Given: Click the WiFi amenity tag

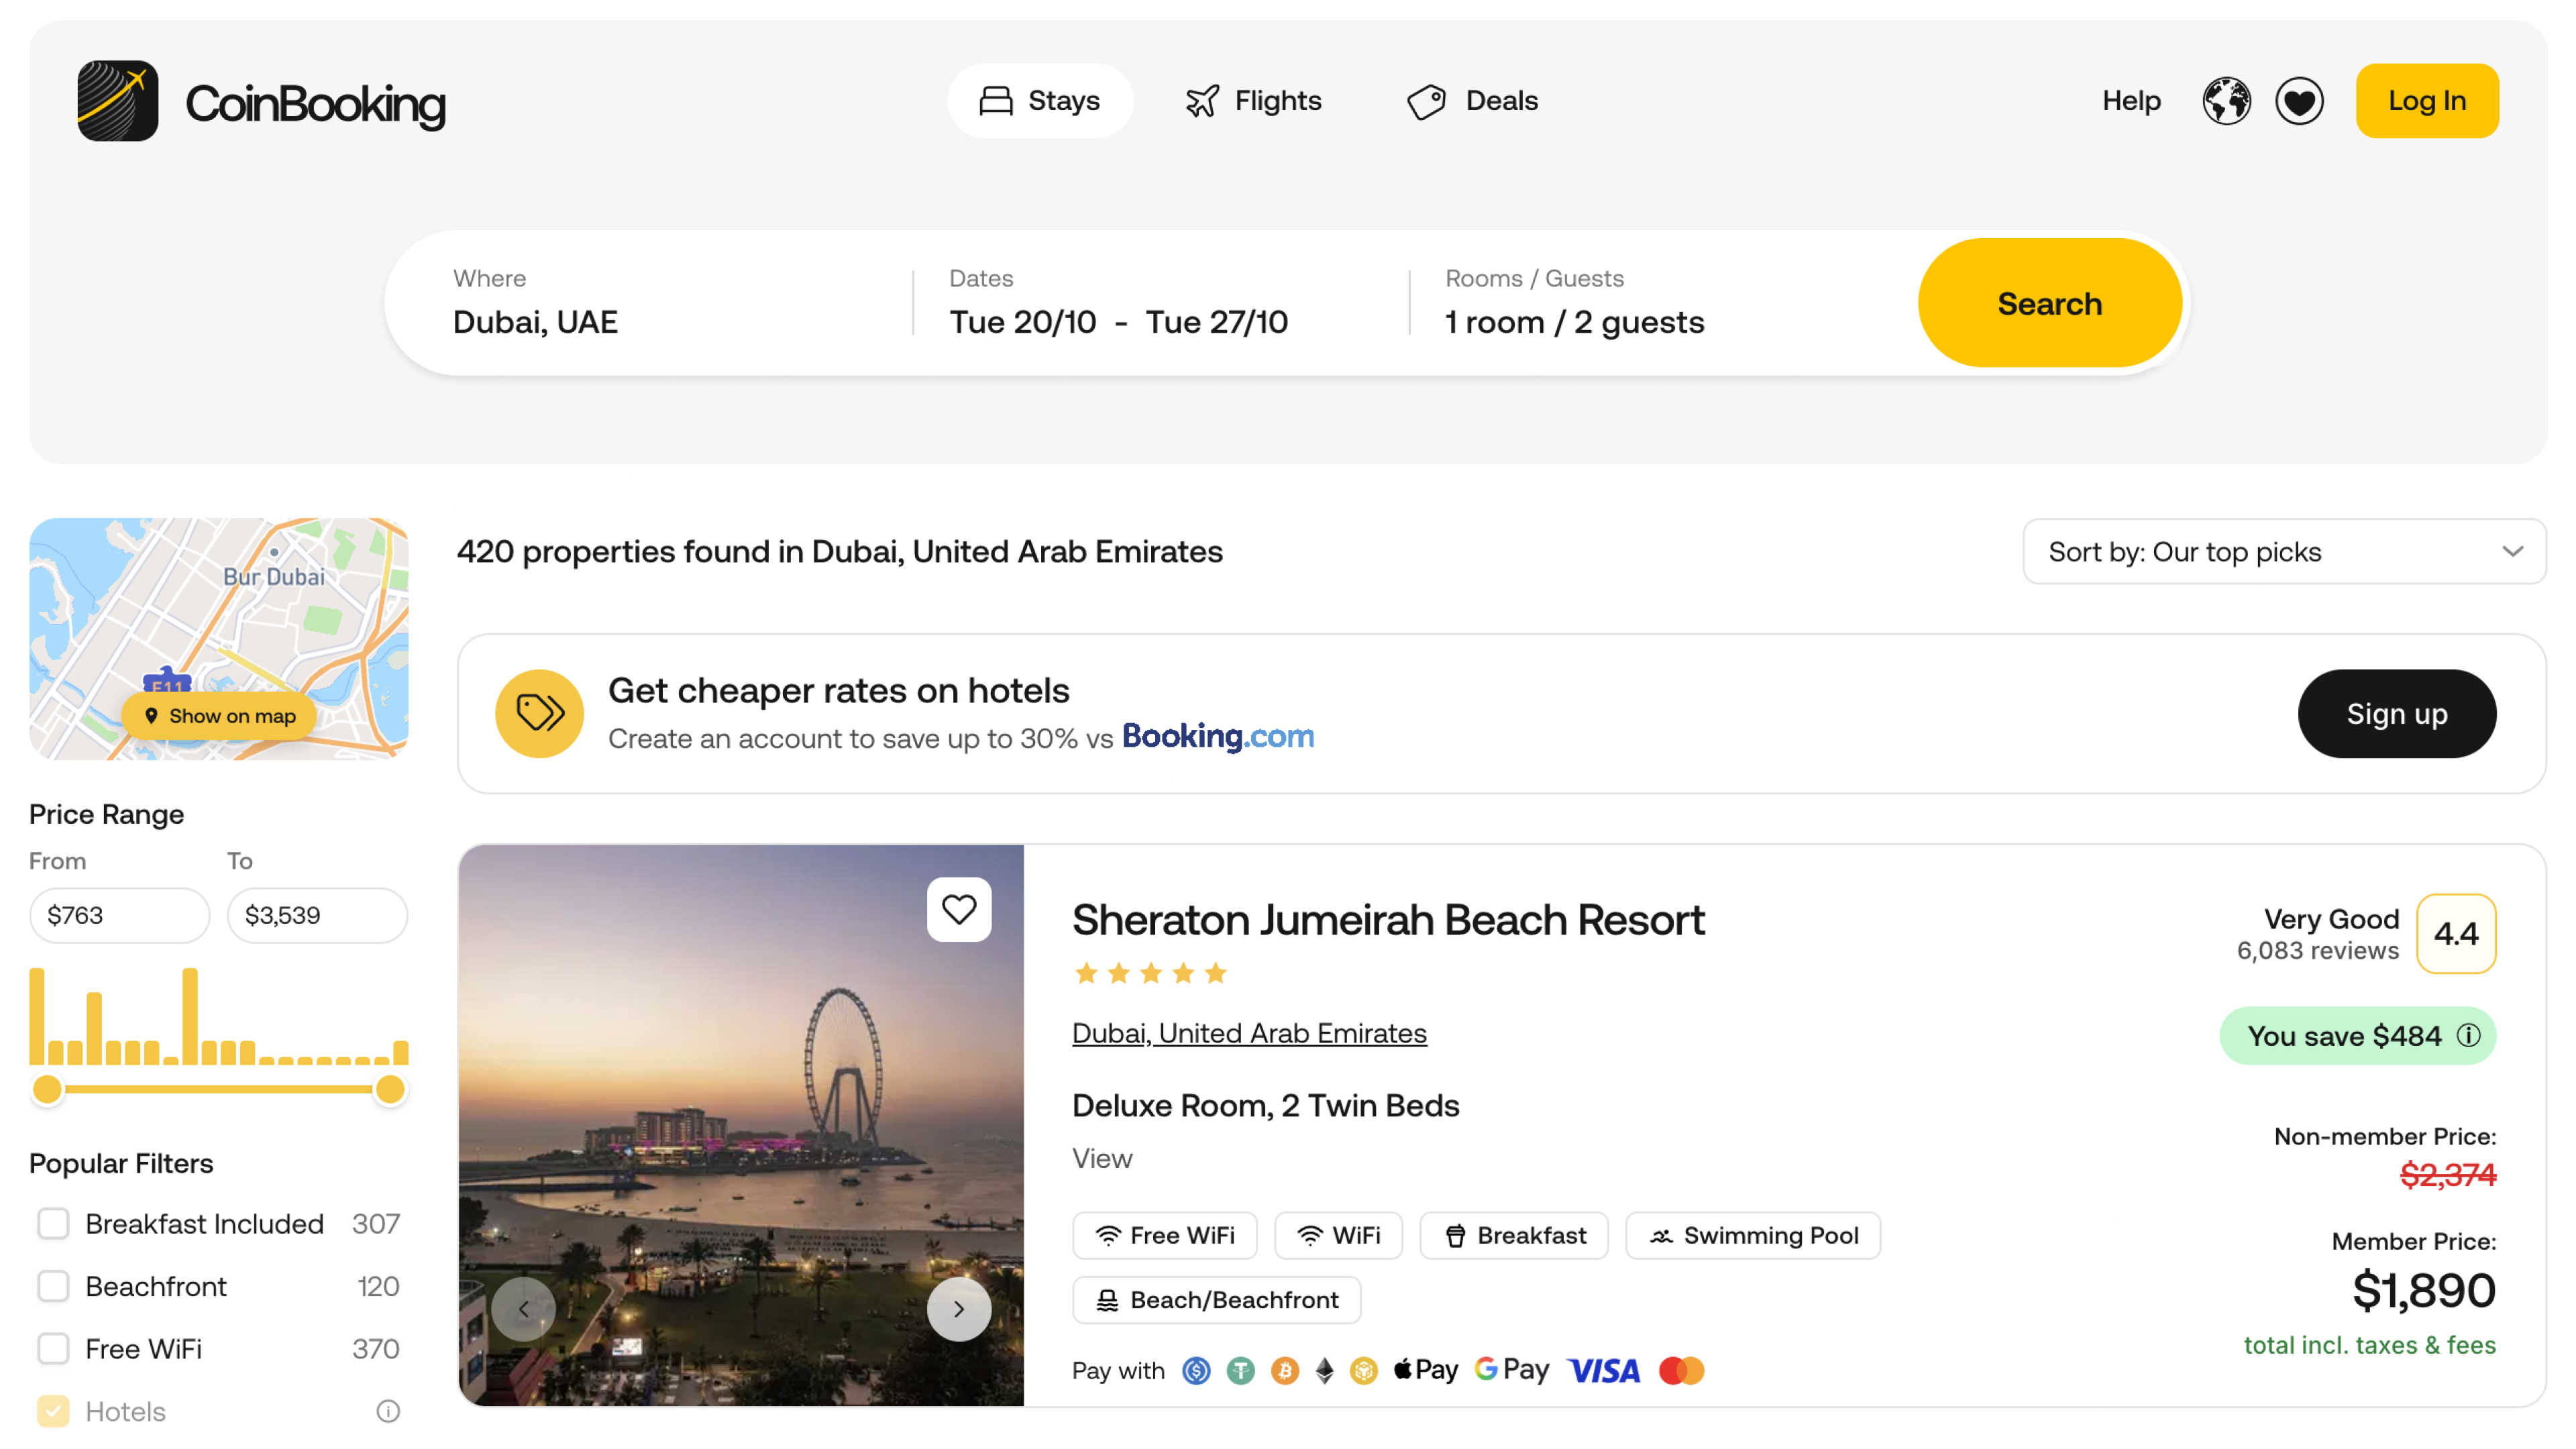Looking at the screenshot, I should pos(1338,1235).
